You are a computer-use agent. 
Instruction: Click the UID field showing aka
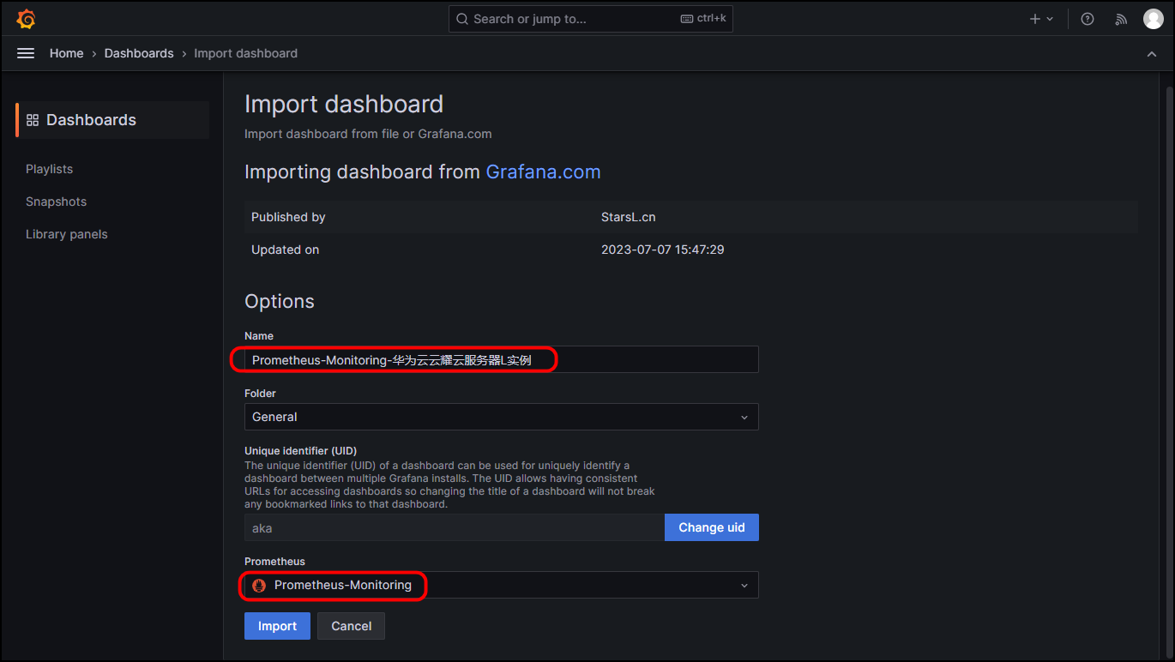[x=455, y=527]
